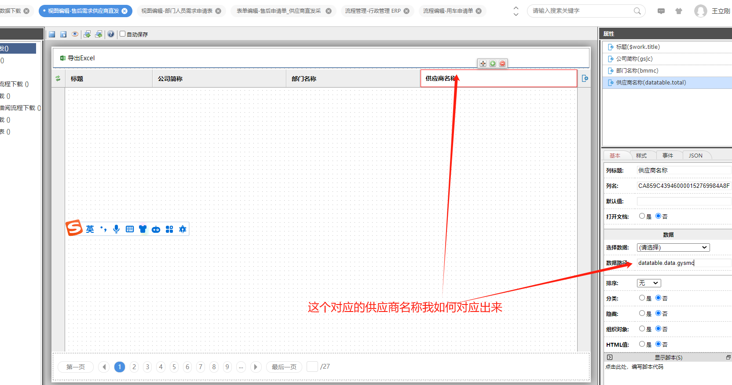Close the 视图编辑-部门人员需求申请表 tab
The width and height of the screenshot is (732, 385).
(x=218, y=11)
